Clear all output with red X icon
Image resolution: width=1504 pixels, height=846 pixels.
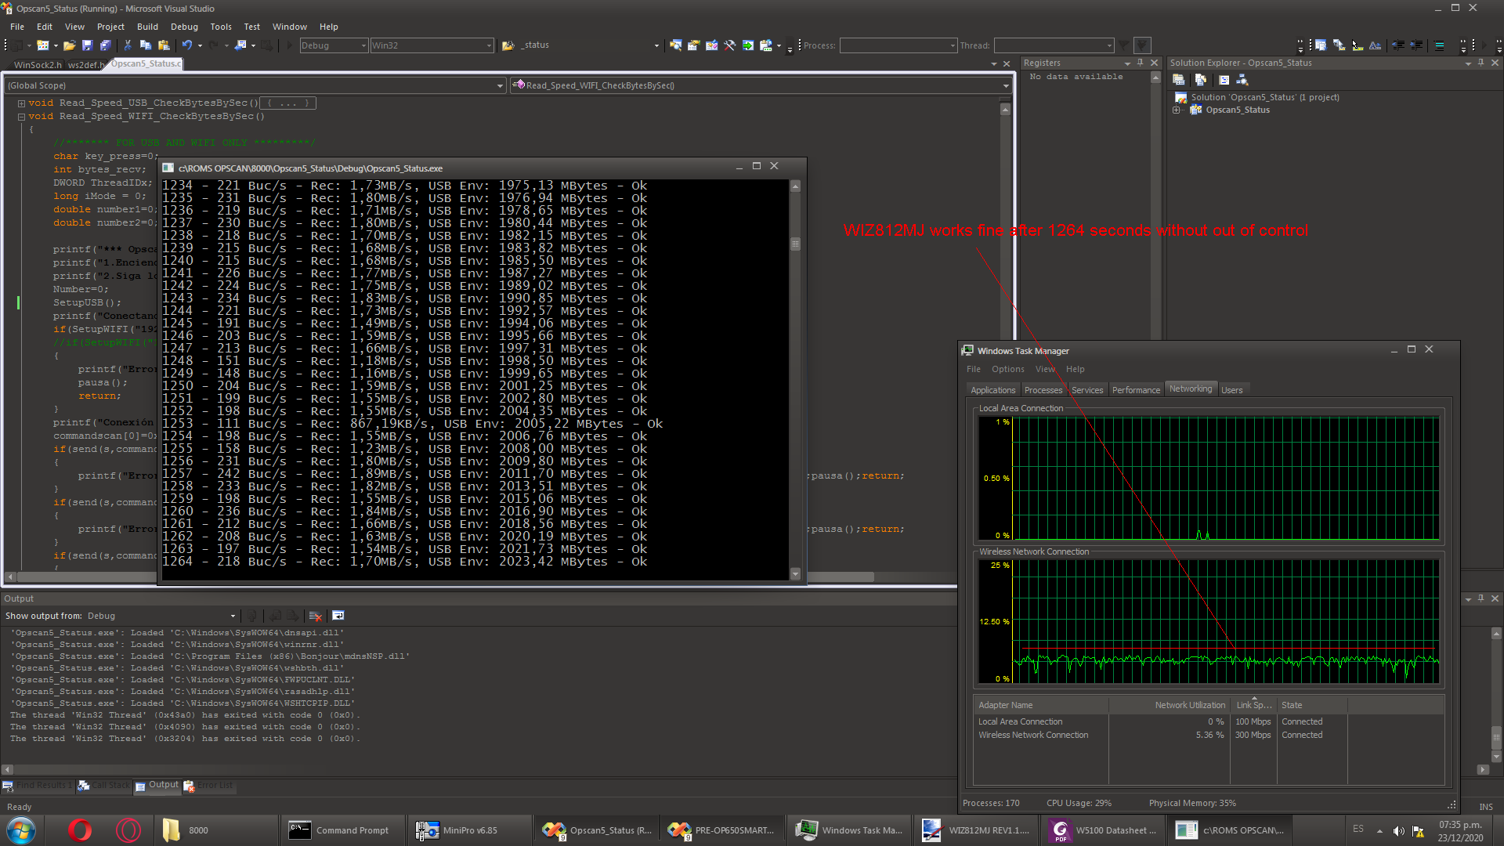click(x=315, y=616)
